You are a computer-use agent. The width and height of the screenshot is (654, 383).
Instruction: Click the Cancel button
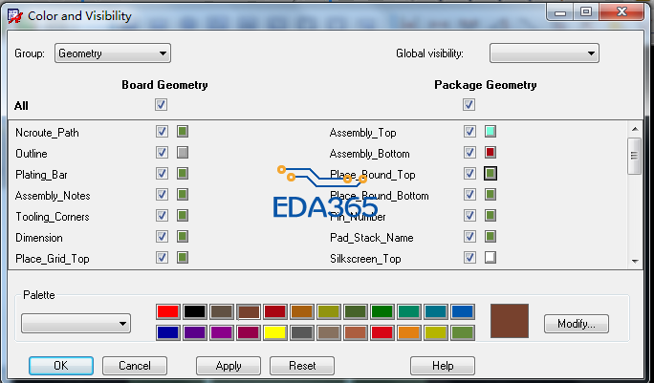coord(135,366)
